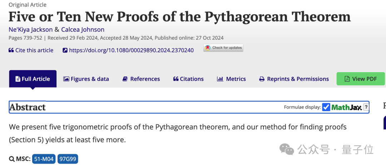Viewport: 386px width, 165px height.
Task: Open the MathJax help question mark
Action: click(366, 107)
